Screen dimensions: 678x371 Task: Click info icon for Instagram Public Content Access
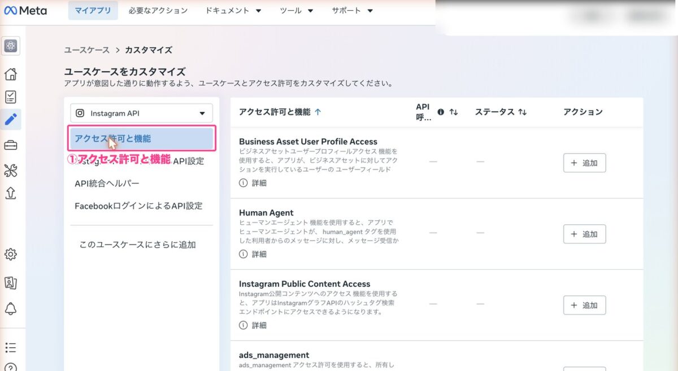coord(244,325)
